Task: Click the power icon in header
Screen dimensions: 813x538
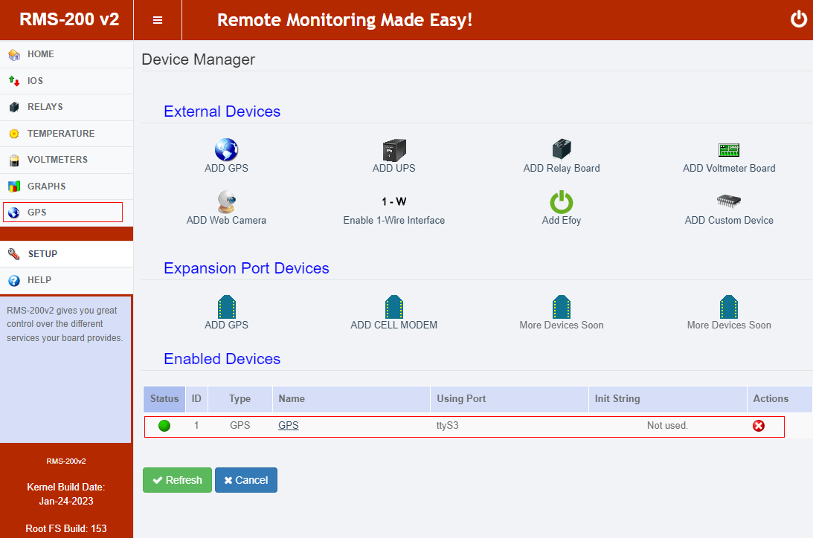Action: point(798,19)
